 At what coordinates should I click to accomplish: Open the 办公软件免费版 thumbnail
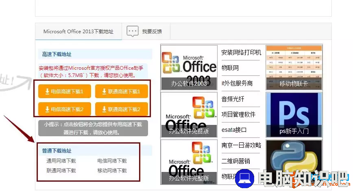point(189,115)
